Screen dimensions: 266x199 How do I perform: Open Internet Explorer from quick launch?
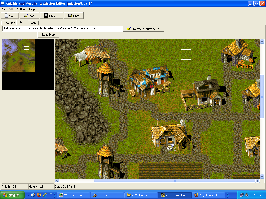[45, 195]
